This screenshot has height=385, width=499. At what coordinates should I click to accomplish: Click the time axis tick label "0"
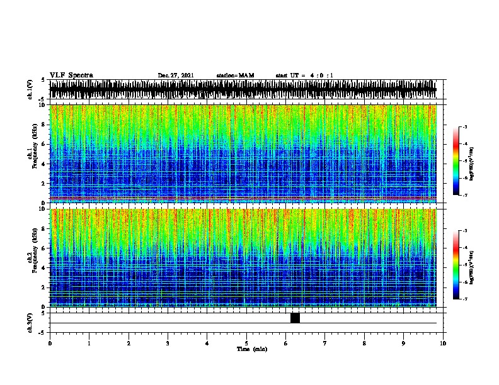click(50, 343)
